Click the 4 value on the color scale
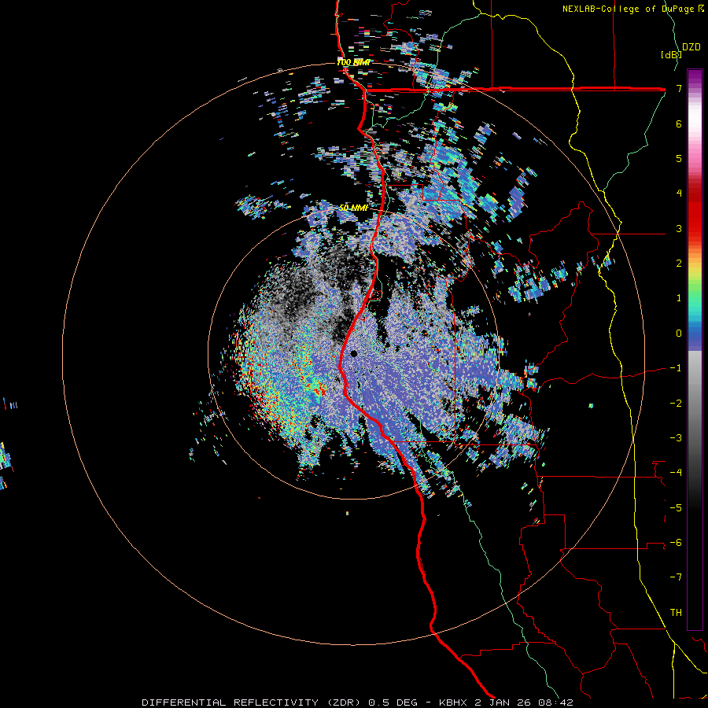 [x=679, y=194]
